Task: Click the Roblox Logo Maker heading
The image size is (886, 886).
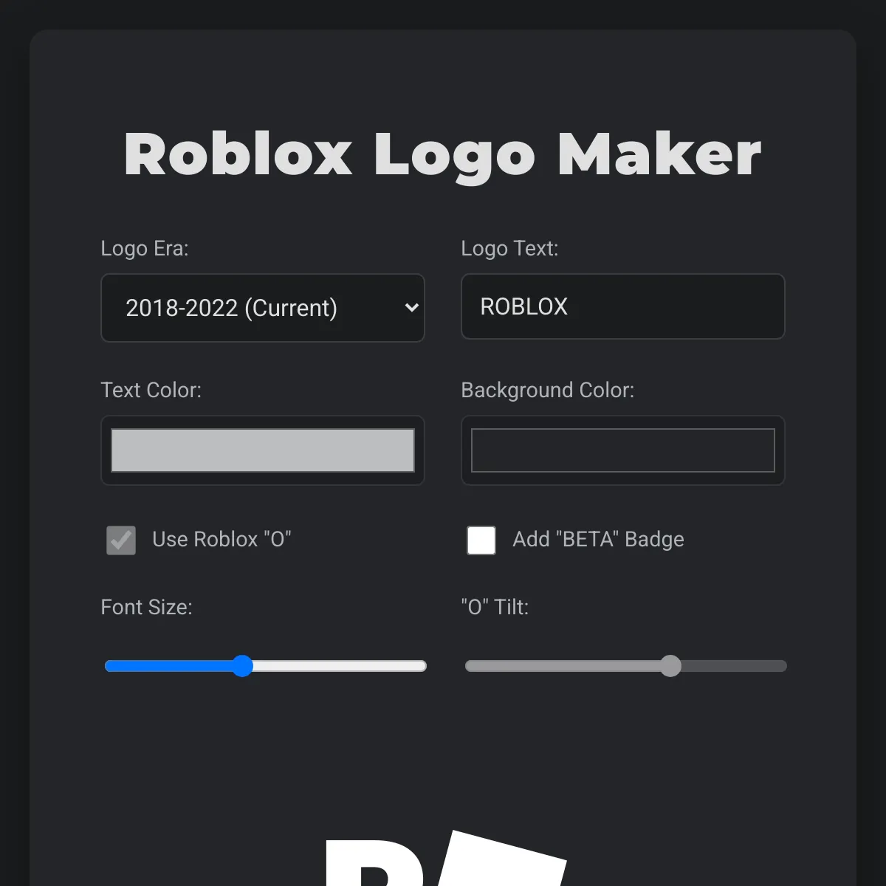Action: [x=443, y=155]
